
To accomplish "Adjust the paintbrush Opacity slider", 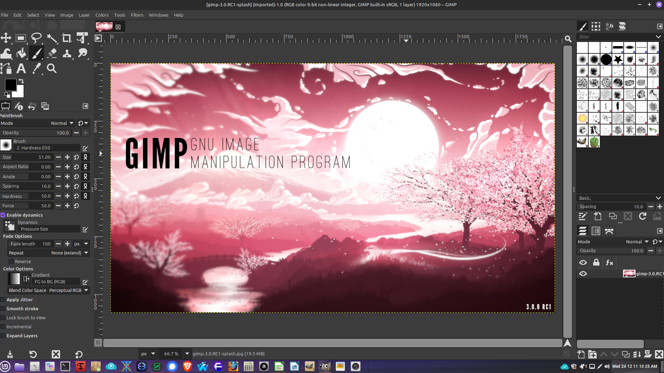I will click(36, 132).
